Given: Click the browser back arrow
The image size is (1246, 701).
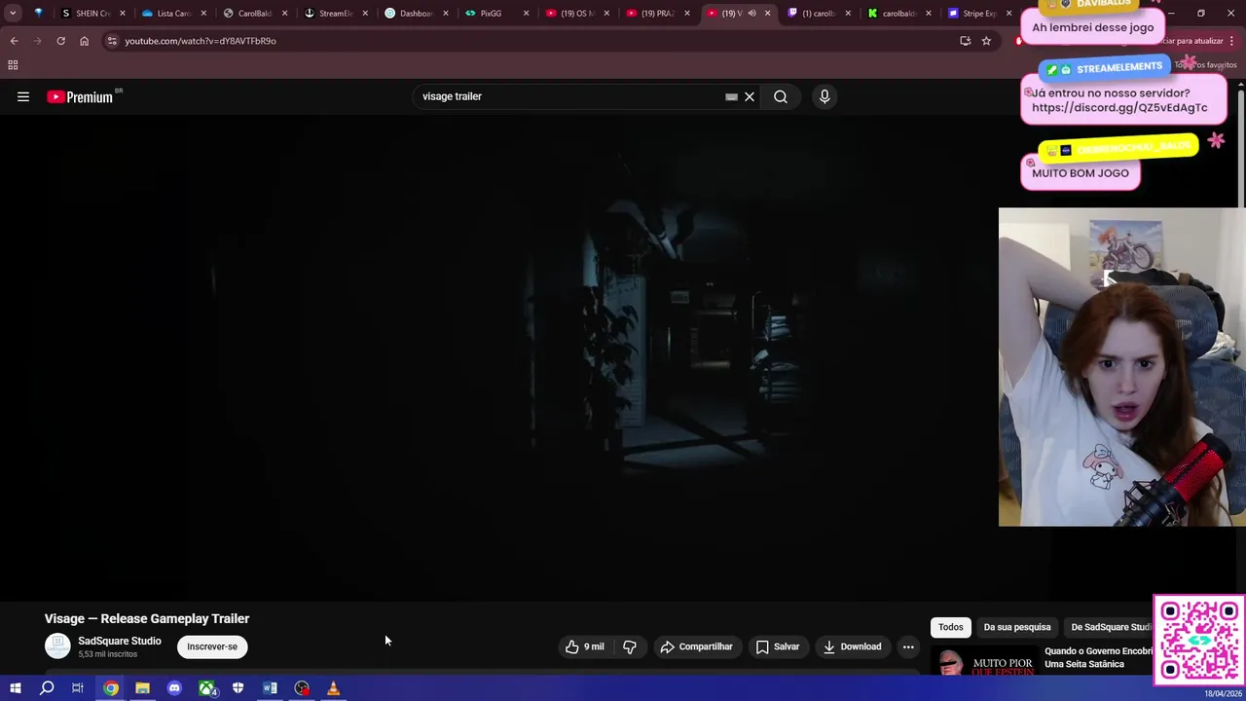Looking at the screenshot, I should [x=14, y=41].
